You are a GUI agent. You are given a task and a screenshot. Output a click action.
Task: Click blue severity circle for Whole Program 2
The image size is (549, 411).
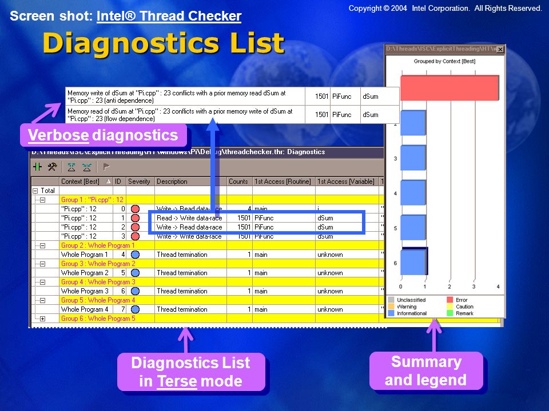point(135,273)
